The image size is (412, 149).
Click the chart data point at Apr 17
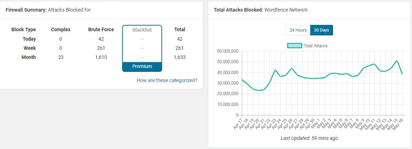(x=242, y=80)
